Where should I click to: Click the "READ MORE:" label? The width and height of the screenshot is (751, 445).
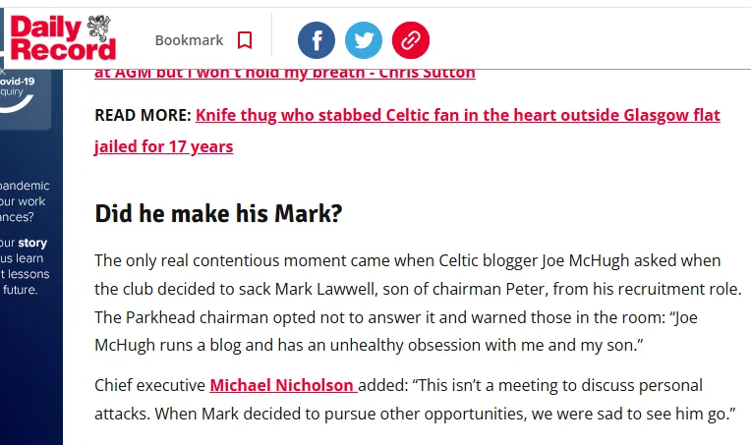143,115
